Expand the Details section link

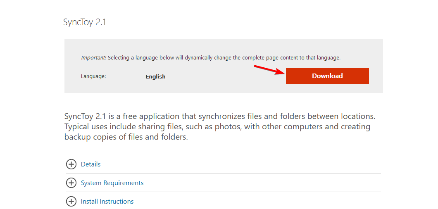point(90,164)
